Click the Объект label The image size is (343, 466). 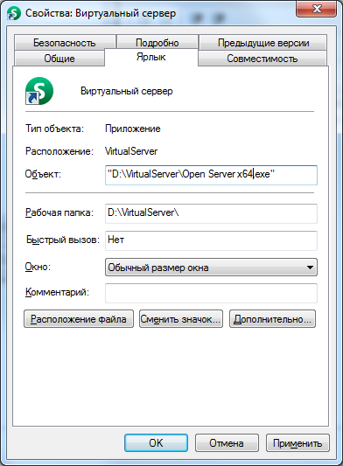pos(43,174)
